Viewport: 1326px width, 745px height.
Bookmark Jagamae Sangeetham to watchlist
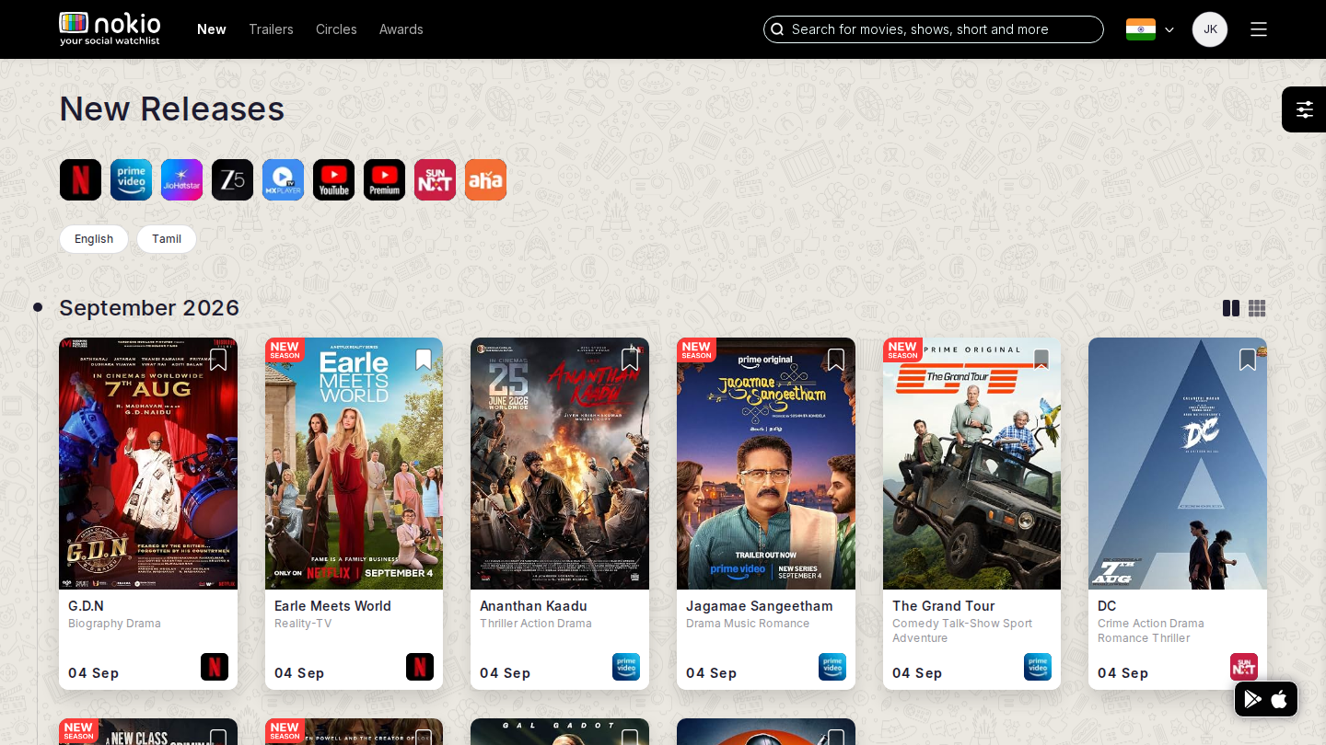tap(836, 360)
